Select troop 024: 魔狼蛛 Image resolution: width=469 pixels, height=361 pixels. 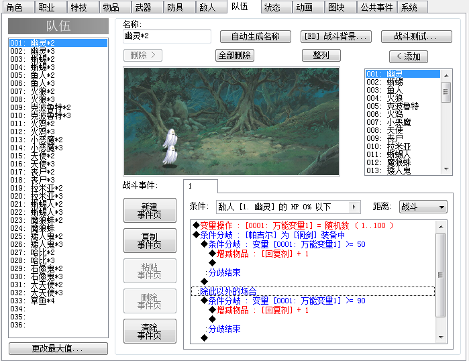click(58, 229)
